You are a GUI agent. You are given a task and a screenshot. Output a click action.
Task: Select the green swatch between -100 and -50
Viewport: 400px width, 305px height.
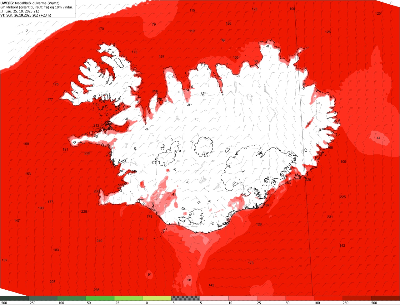pos(72,298)
